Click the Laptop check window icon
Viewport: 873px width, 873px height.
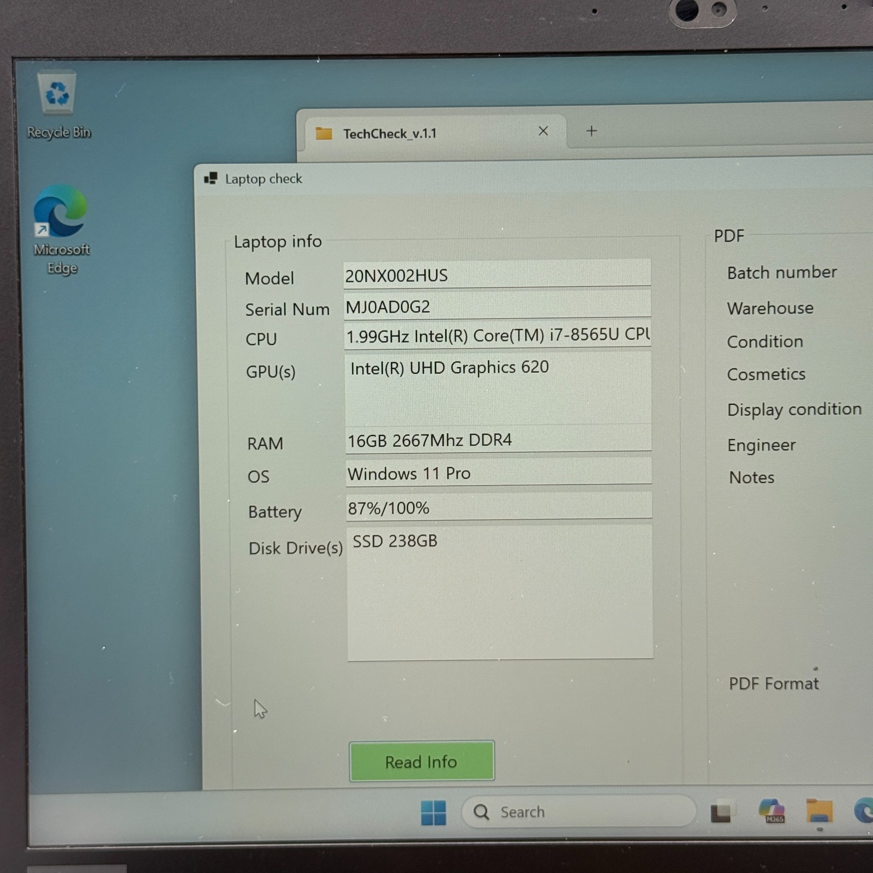211,178
